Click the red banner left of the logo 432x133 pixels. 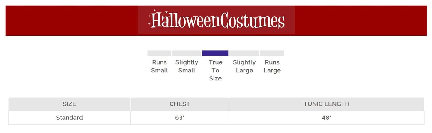pyautogui.click(x=71, y=20)
